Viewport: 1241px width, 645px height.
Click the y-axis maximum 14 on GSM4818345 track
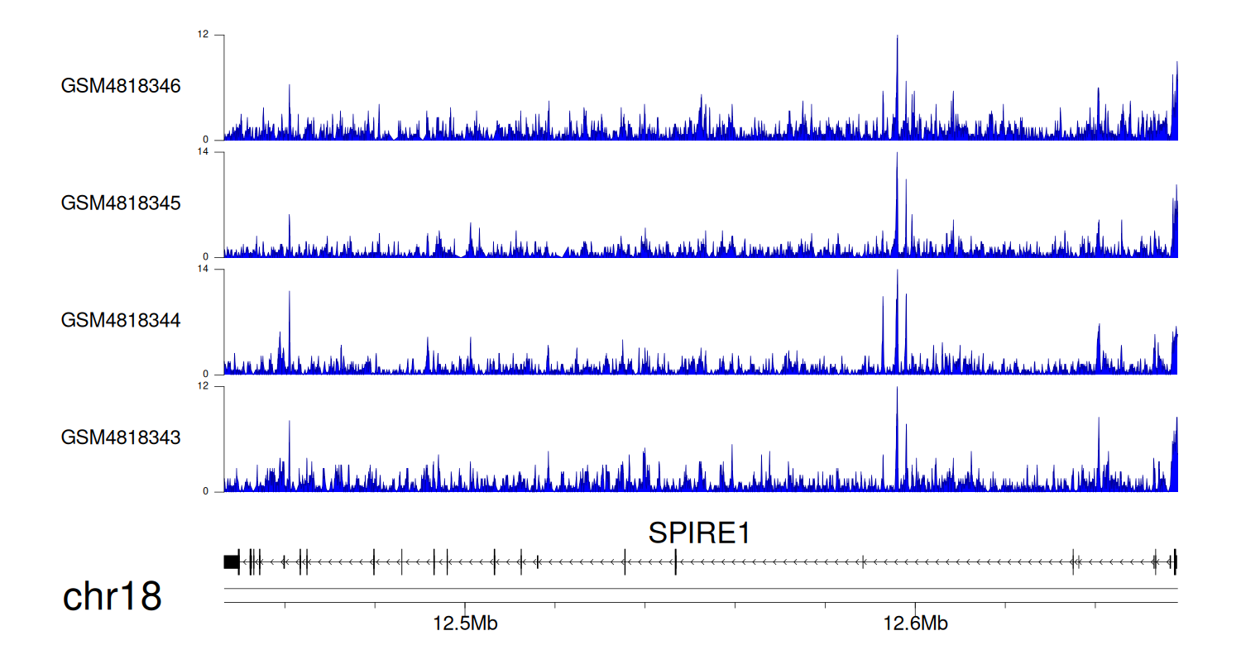[x=203, y=152]
